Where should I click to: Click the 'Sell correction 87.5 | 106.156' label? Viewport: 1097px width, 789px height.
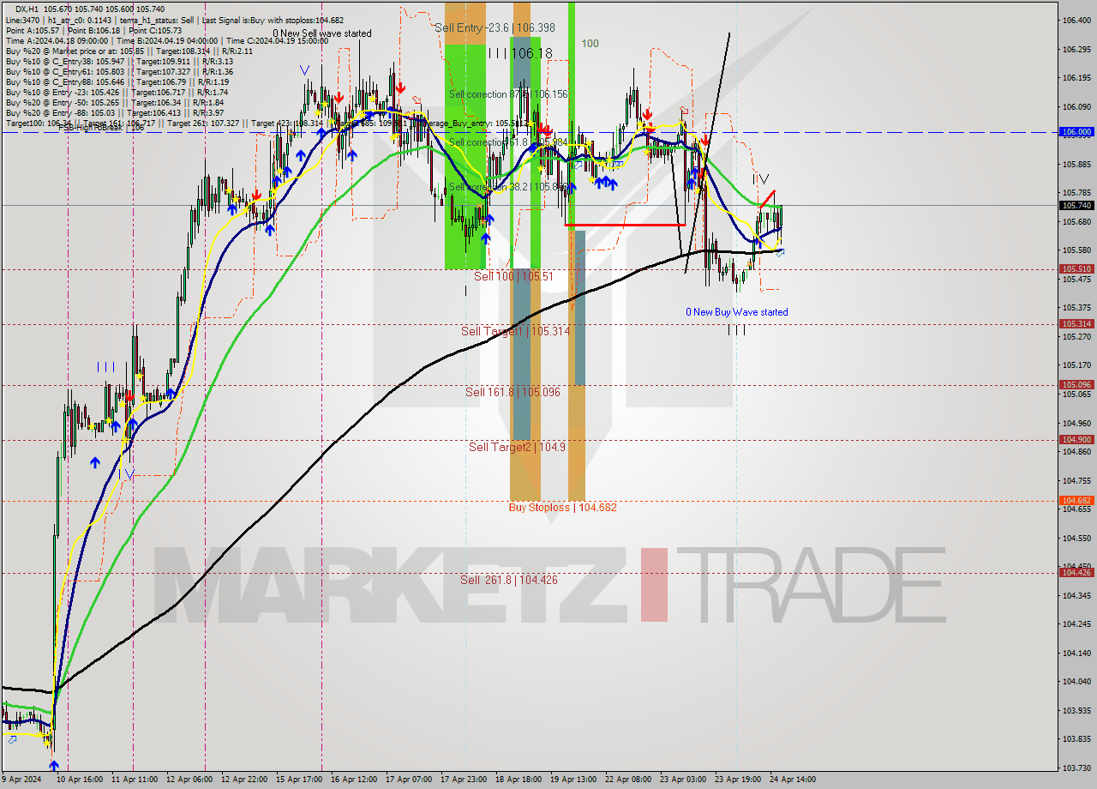(x=508, y=94)
